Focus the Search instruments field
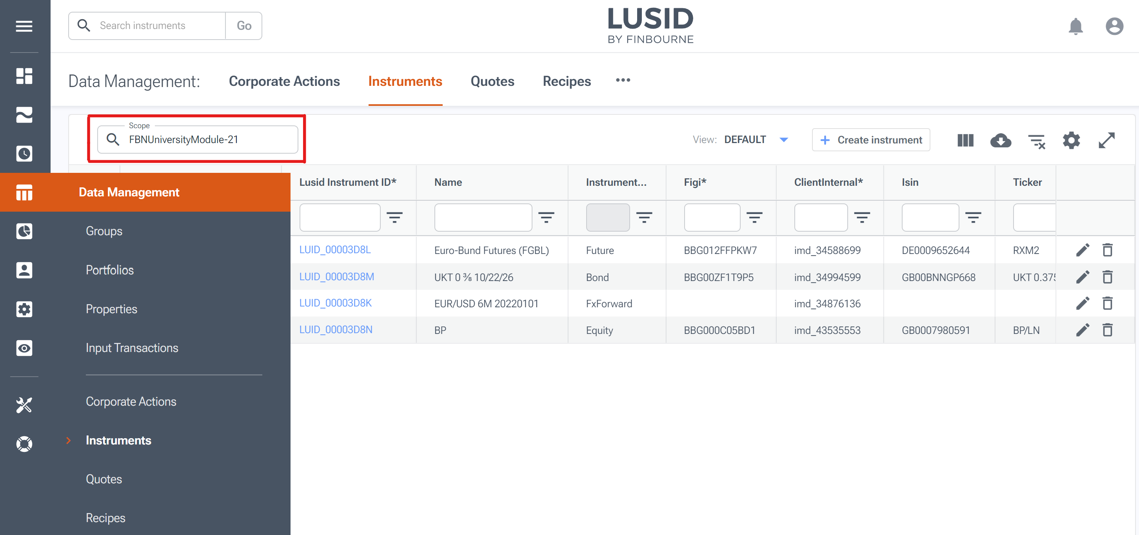The height and width of the screenshot is (535, 1139). click(147, 25)
